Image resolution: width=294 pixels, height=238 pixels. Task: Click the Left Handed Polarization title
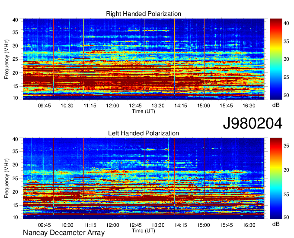144,133
